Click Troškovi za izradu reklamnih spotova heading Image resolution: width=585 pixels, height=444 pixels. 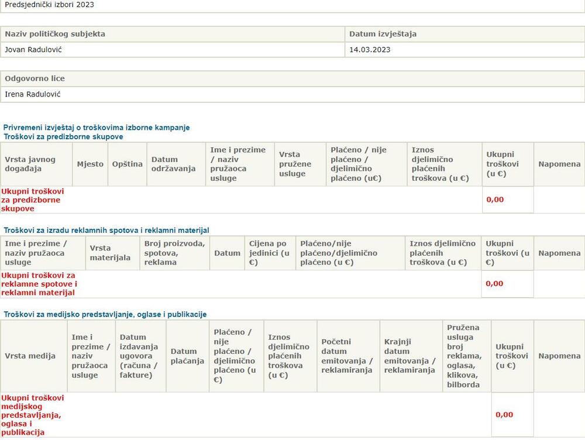click(x=106, y=230)
